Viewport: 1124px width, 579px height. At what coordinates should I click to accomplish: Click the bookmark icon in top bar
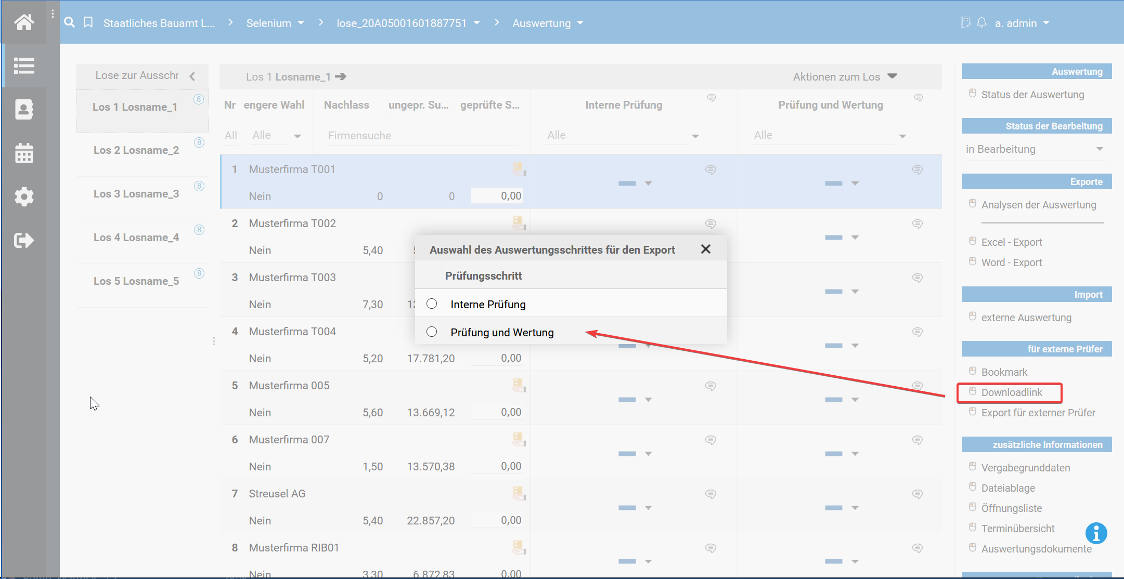pos(88,22)
